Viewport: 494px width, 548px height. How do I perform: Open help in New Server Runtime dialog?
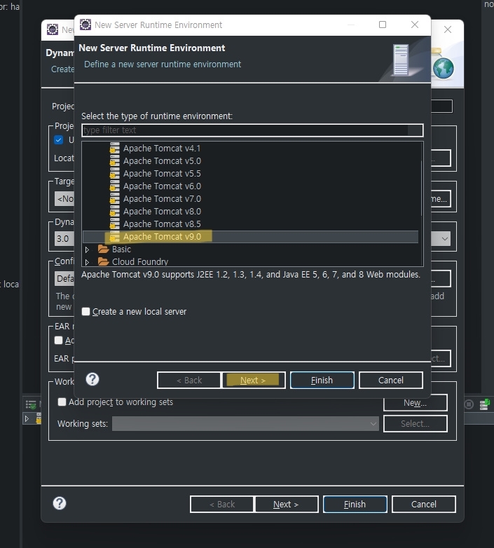click(x=92, y=379)
